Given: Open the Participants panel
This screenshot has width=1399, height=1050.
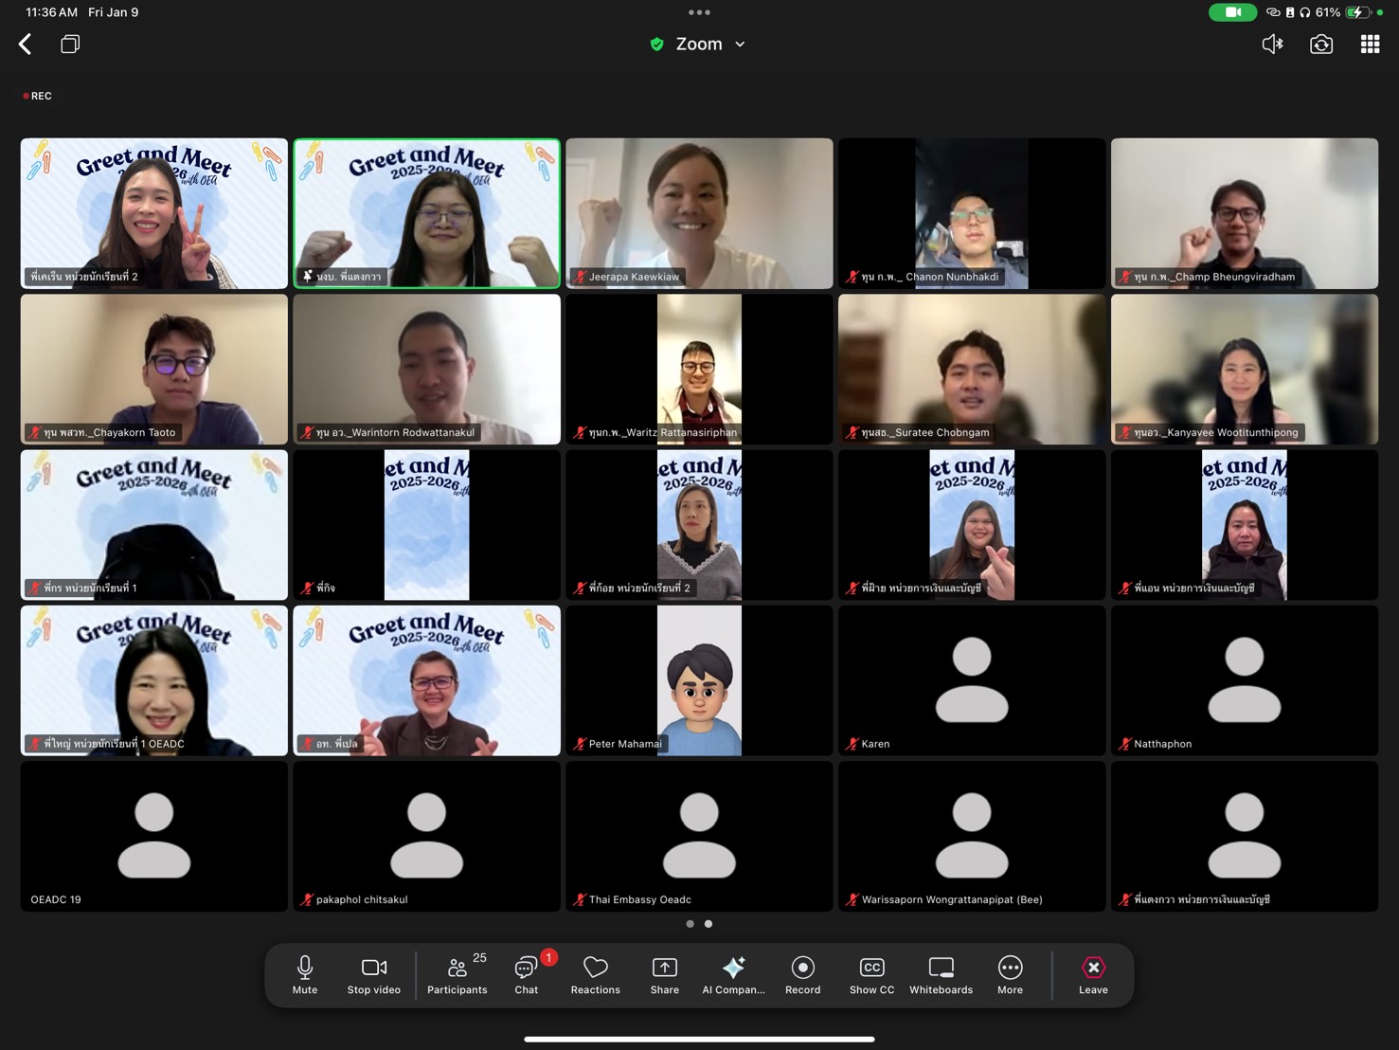Looking at the screenshot, I should pos(457,974).
